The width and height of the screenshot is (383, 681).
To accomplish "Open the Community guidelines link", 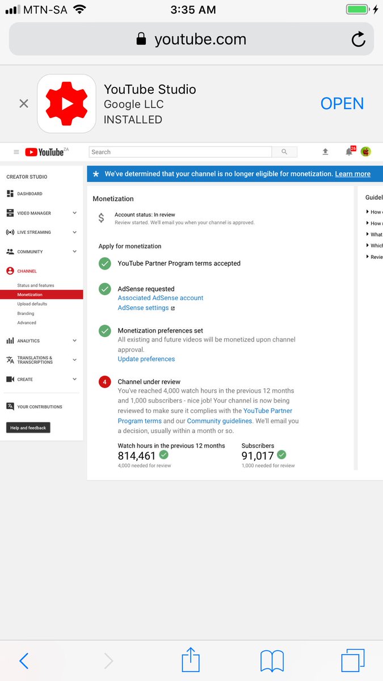I will pos(220,421).
